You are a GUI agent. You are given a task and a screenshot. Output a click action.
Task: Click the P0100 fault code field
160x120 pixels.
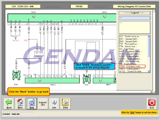79,6
